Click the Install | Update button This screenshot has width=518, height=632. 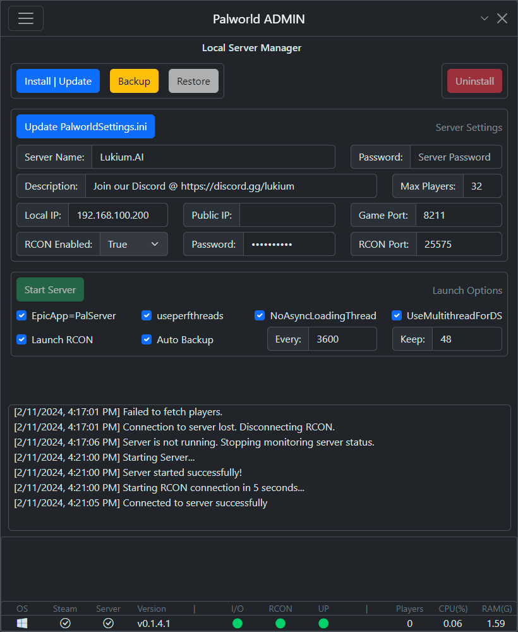58,81
